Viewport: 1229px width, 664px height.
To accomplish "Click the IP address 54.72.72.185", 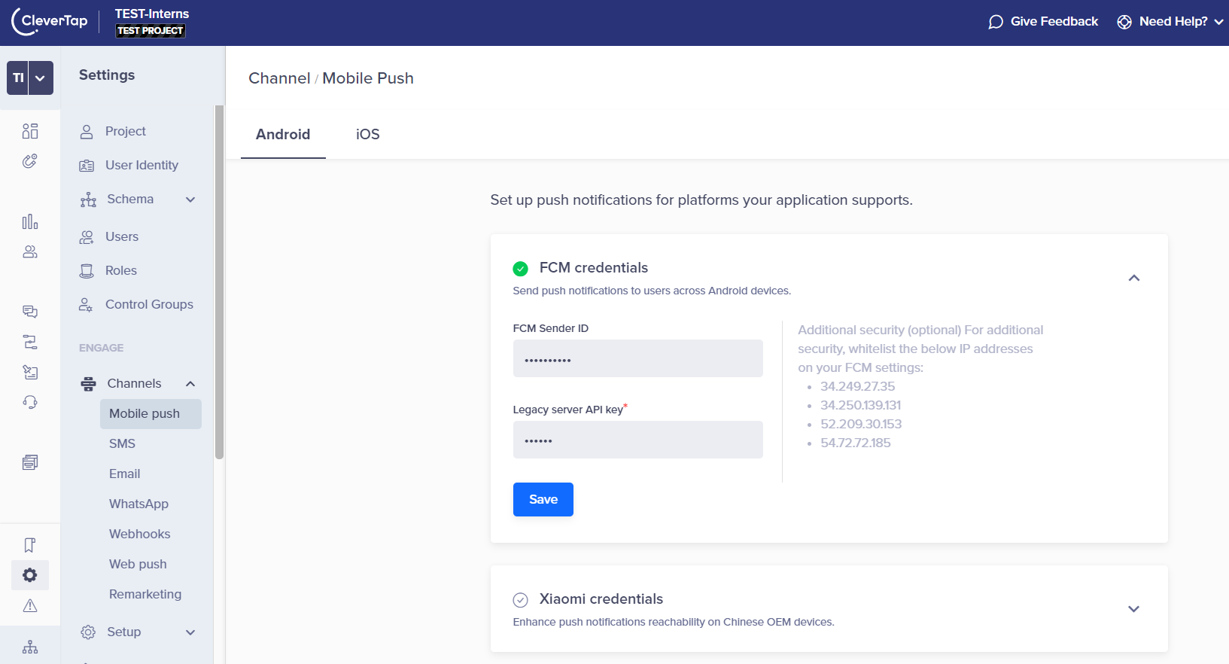I will pos(856,443).
